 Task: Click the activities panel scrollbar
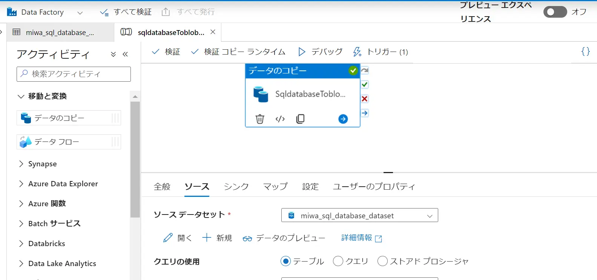(135, 160)
